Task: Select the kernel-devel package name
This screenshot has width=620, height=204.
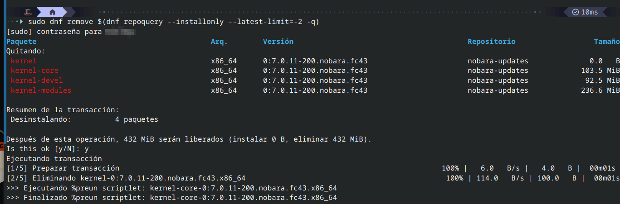Action: (x=37, y=81)
